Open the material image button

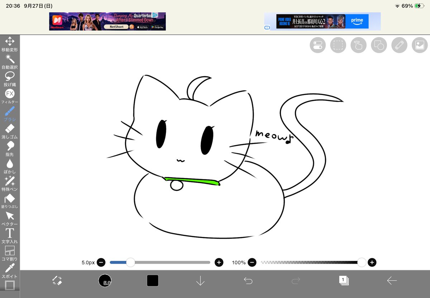point(420,45)
